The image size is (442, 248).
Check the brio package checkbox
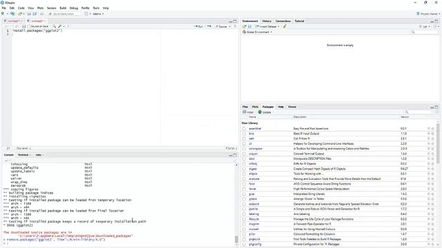[244, 134]
